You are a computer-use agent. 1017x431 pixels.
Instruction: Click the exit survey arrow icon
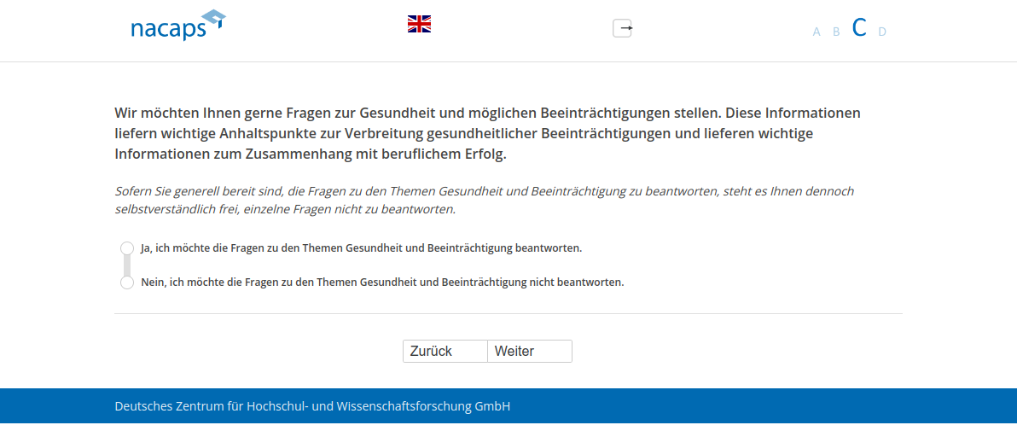(622, 28)
